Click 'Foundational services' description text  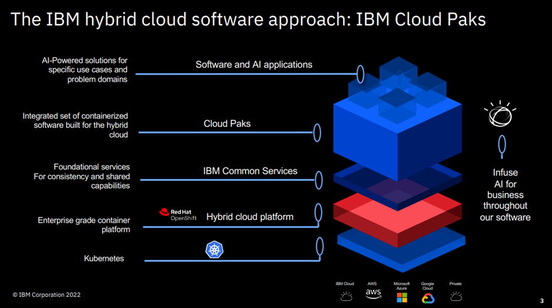pyautogui.click(x=82, y=176)
